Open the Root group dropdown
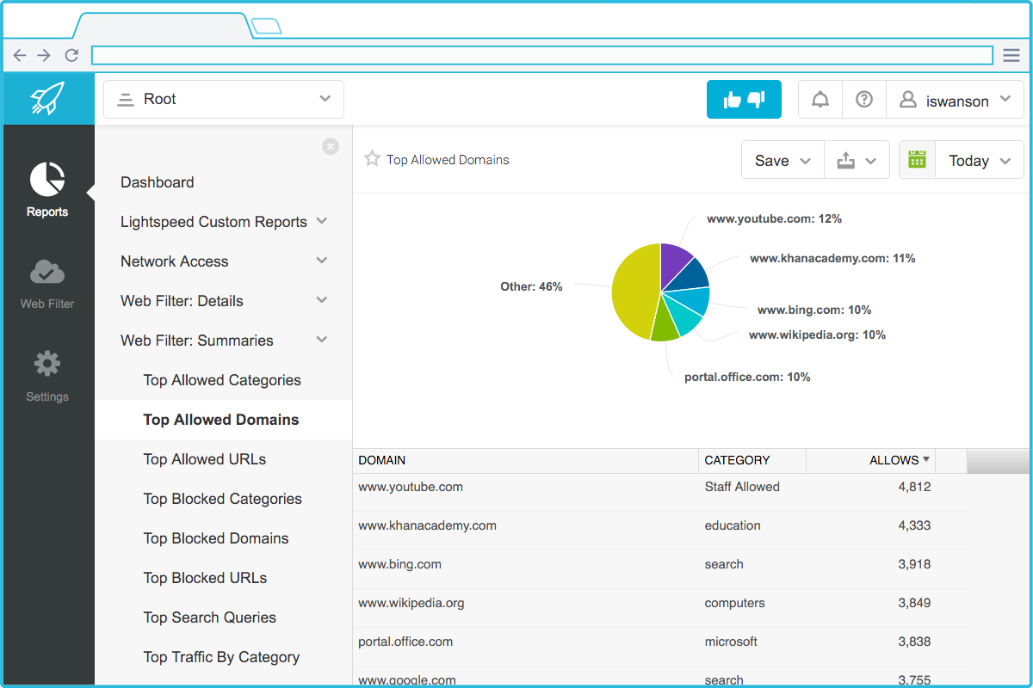Image resolution: width=1033 pixels, height=688 pixels. tap(224, 99)
